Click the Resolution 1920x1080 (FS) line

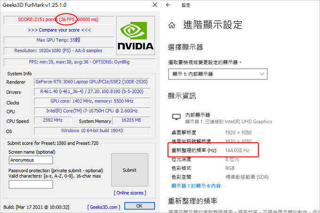[59, 50]
